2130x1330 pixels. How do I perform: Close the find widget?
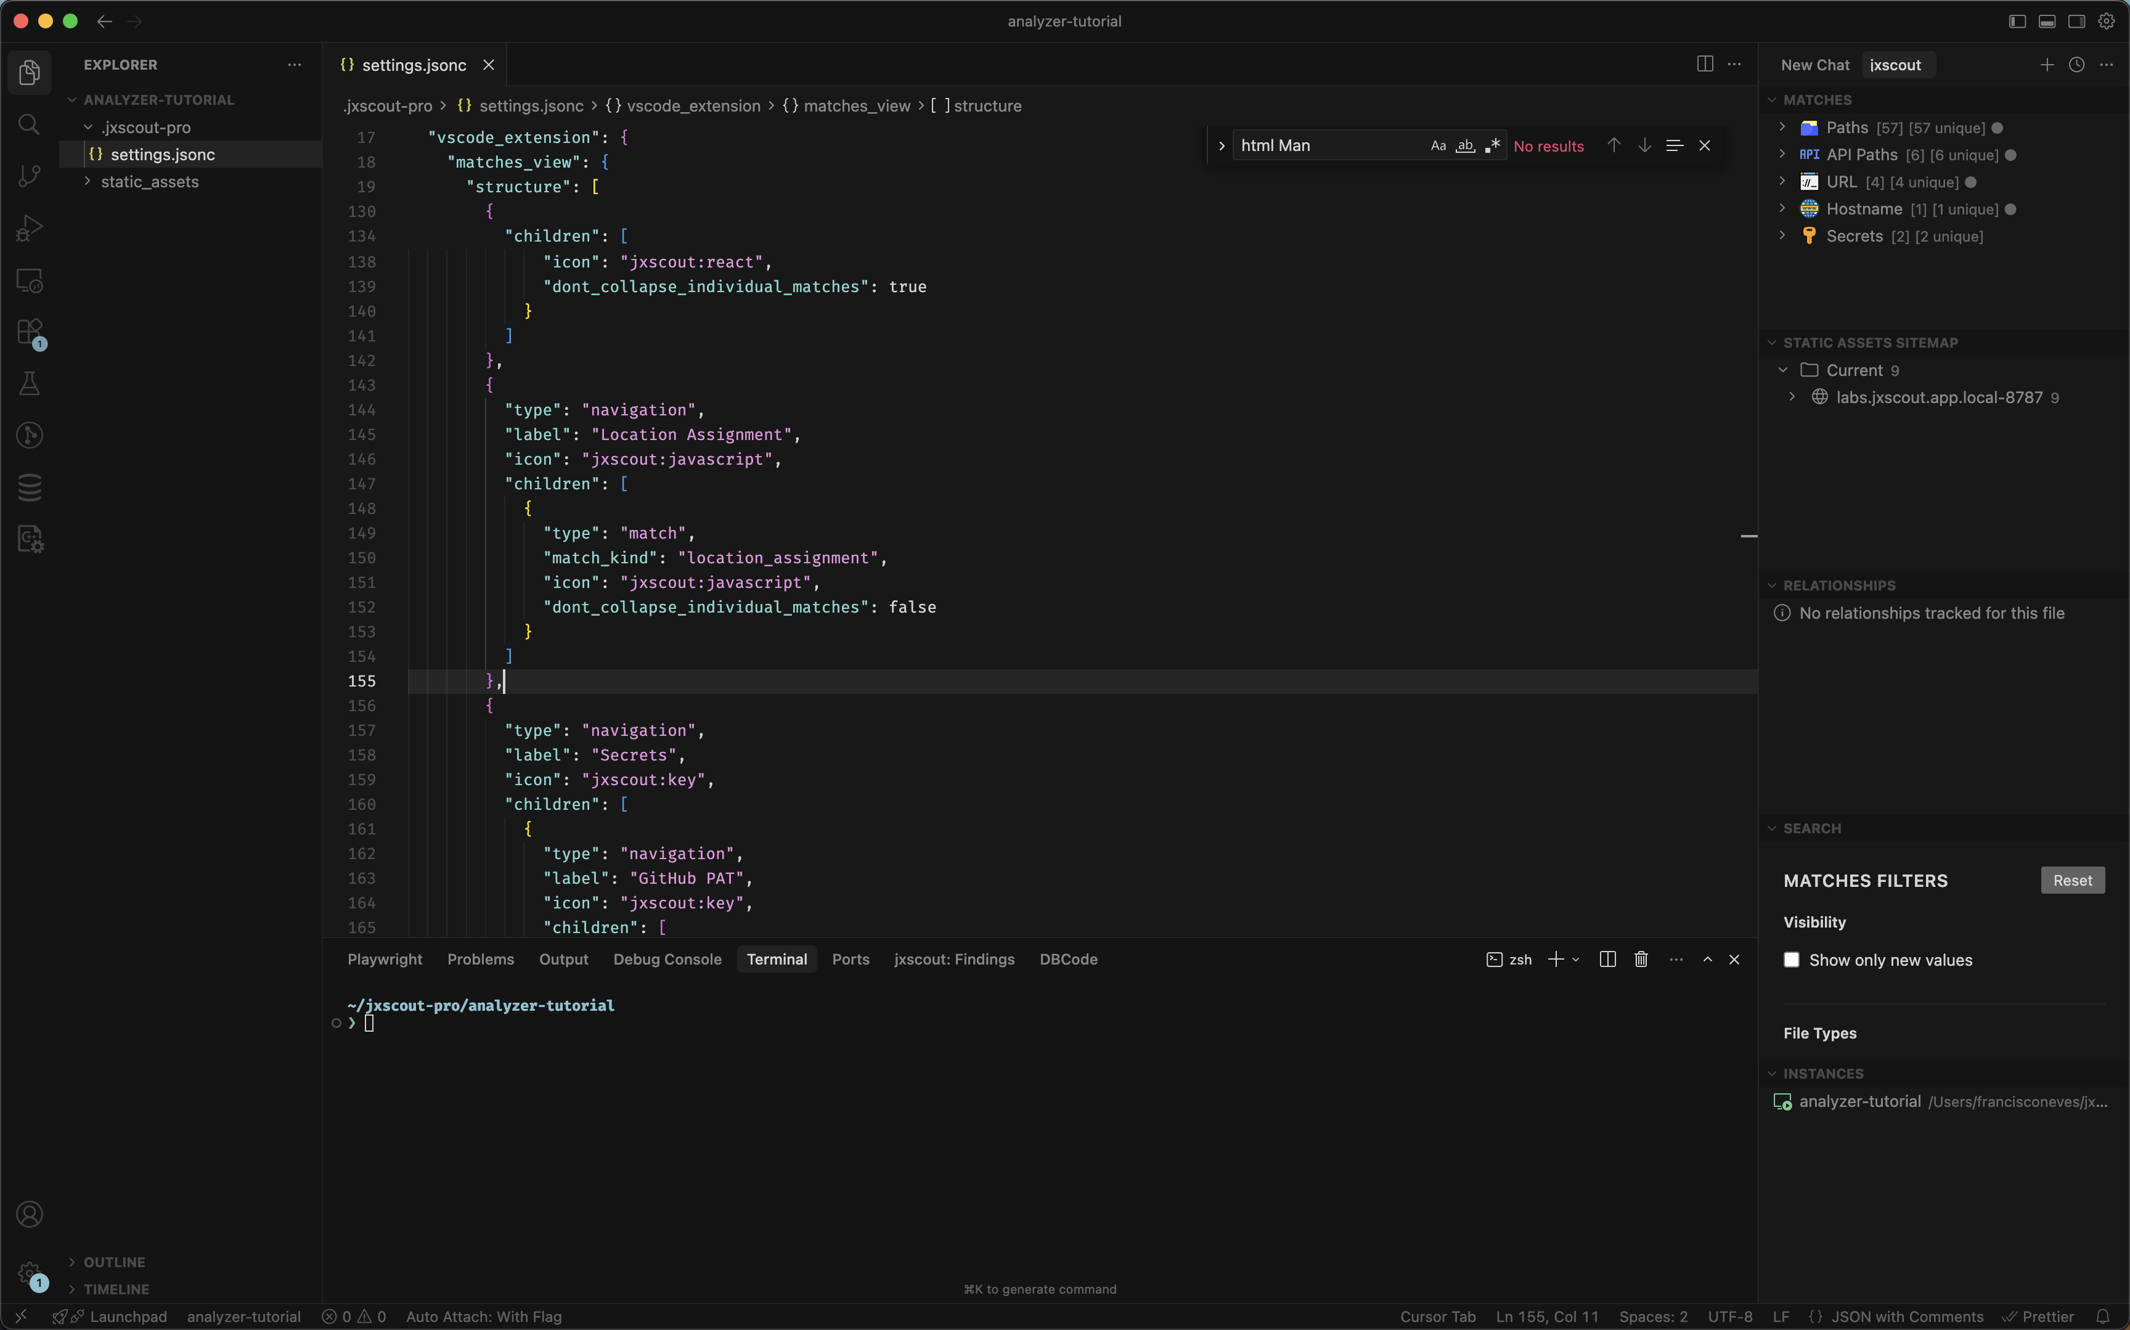[x=1704, y=145]
